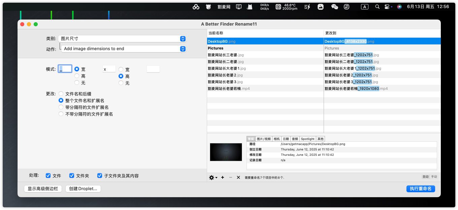Click the 创建 Droplet... button

(83, 189)
